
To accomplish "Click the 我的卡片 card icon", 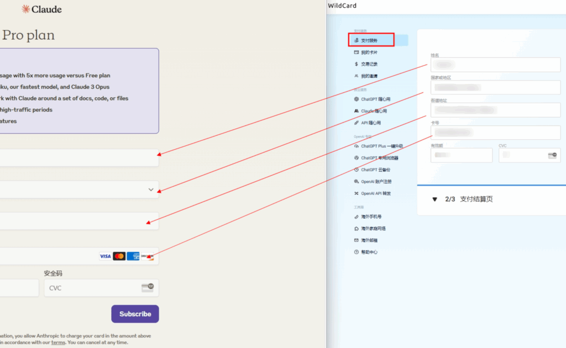I will [x=357, y=52].
